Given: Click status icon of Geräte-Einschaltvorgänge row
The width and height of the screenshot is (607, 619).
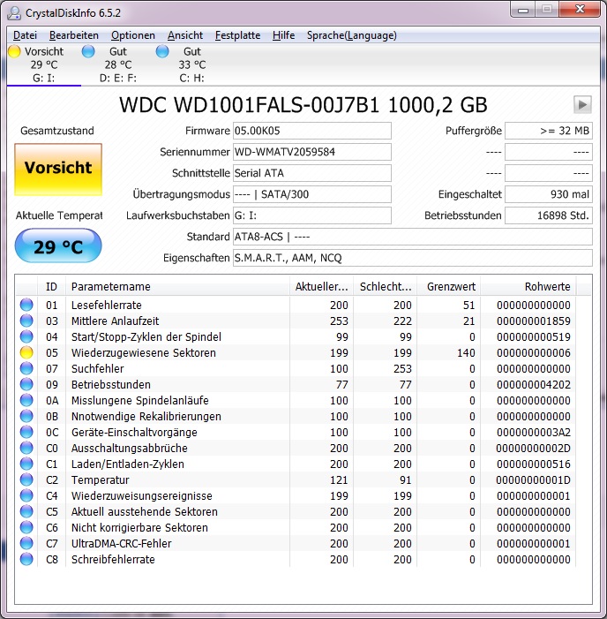Looking at the screenshot, I should click(x=26, y=432).
